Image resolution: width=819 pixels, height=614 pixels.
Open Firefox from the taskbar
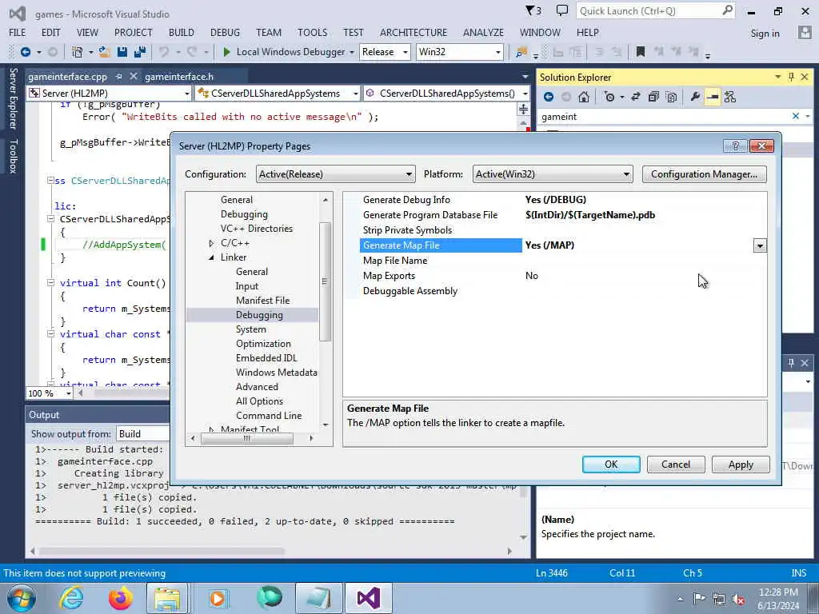click(x=120, y=598)
